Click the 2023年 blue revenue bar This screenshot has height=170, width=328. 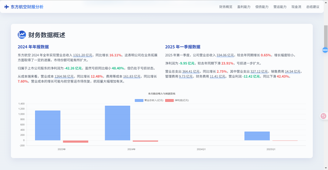point(48,126)
